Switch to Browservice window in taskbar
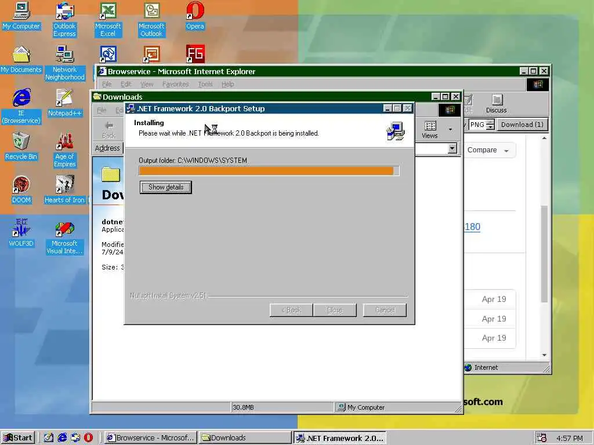This screenshot has height=445, width=594. coord(150,438)
